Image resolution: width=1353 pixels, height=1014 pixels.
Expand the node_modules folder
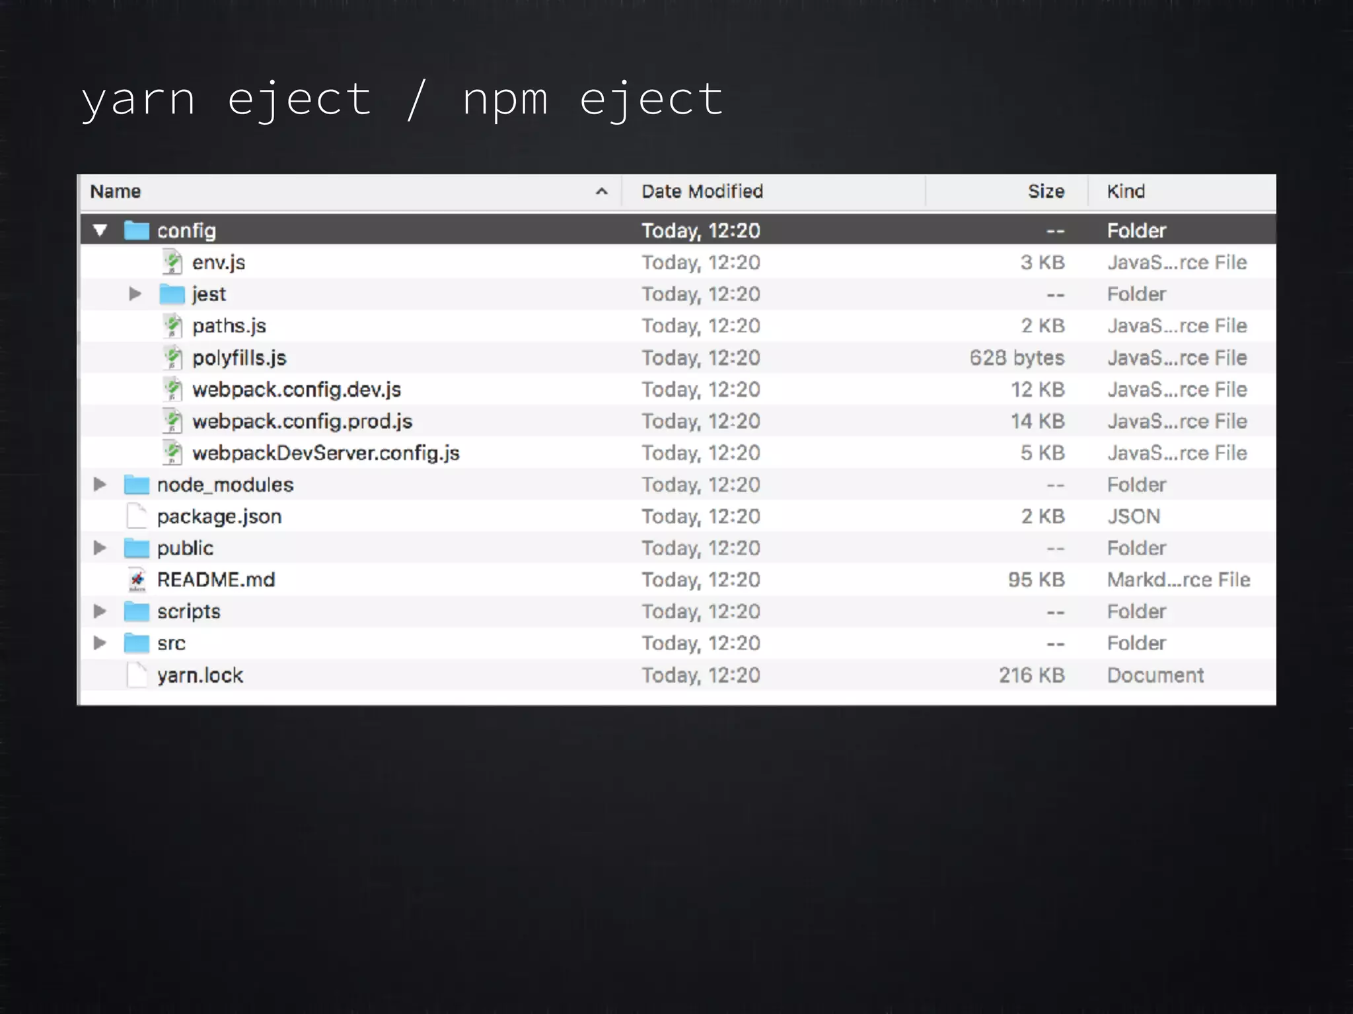[100, 485]
